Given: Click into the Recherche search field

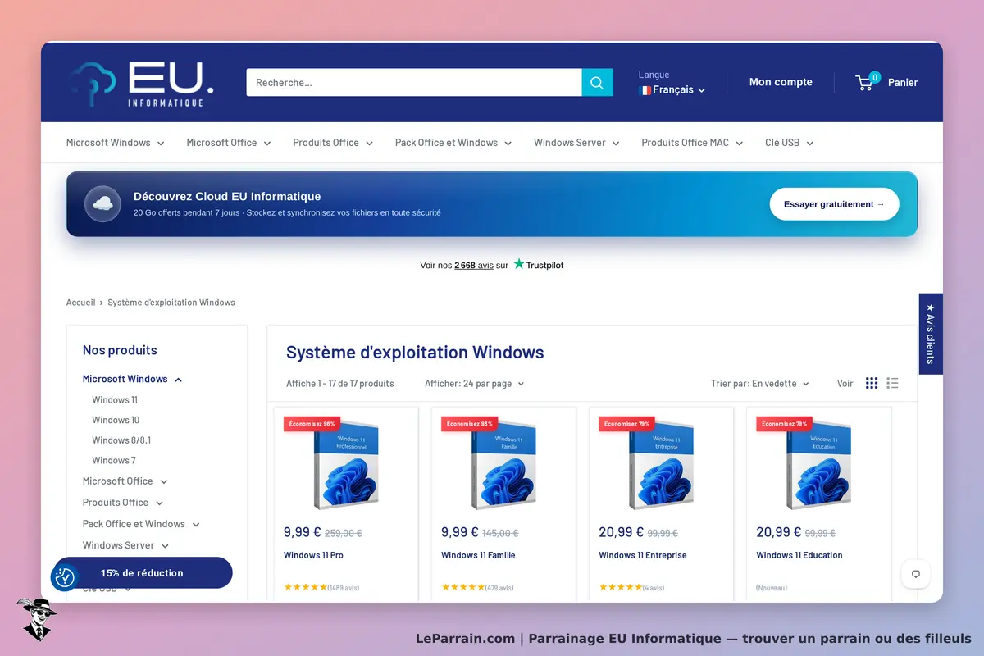Looking at the screenshot, I should (x=414, y=82).
